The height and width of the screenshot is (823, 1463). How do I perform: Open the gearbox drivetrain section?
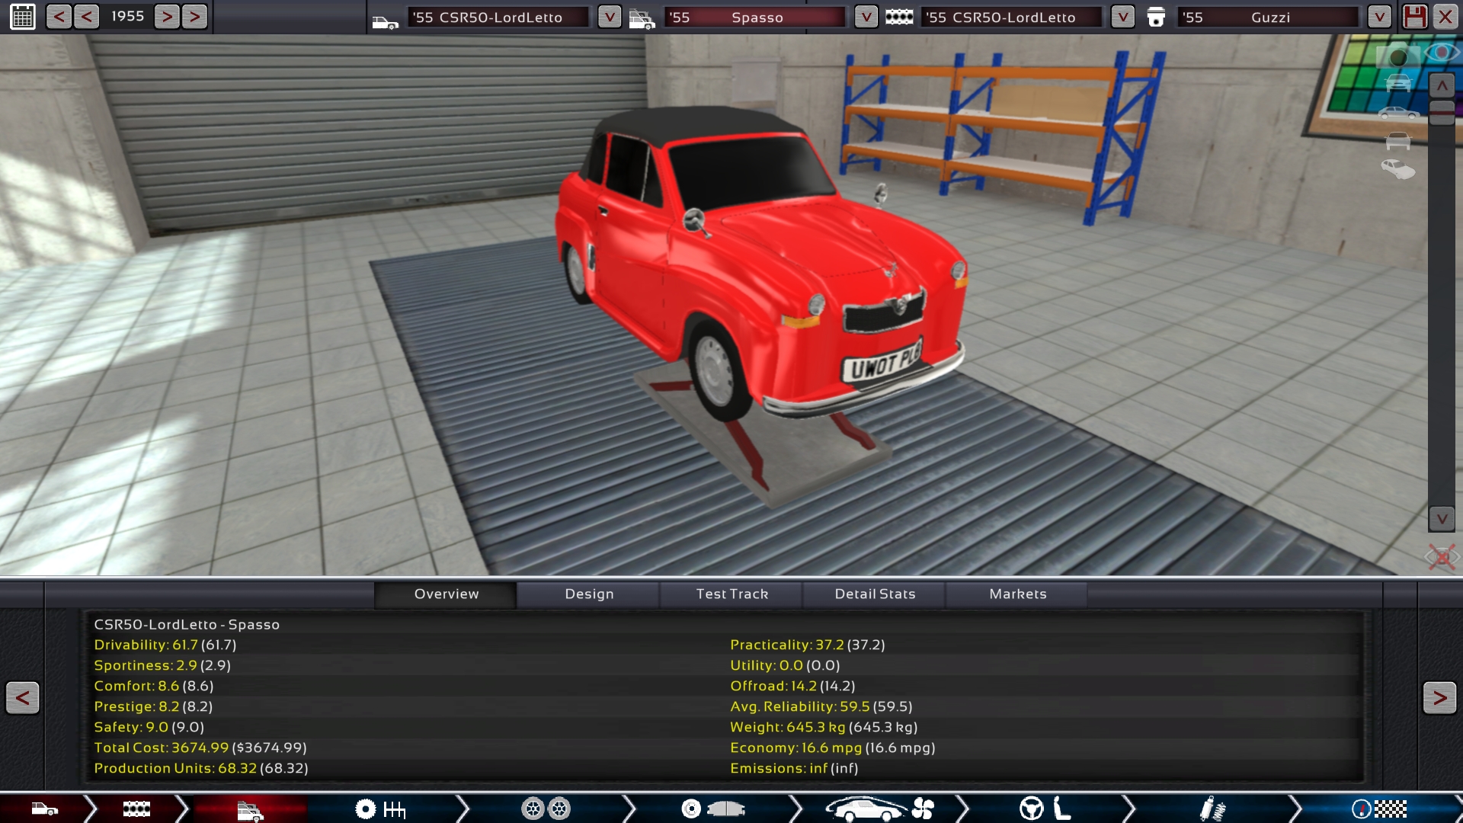coord(381,809)
